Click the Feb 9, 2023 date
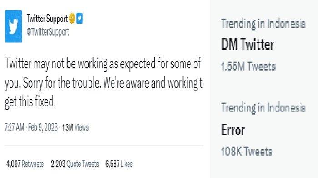The image size is (318, 178). 43,128
